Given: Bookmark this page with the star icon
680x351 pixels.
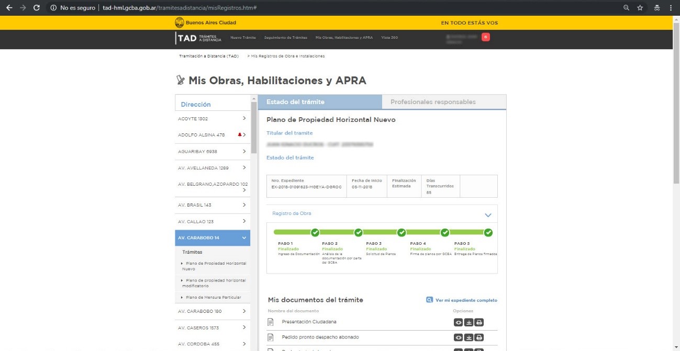Looking at the screenshot, I should click(x=640, y=8).
